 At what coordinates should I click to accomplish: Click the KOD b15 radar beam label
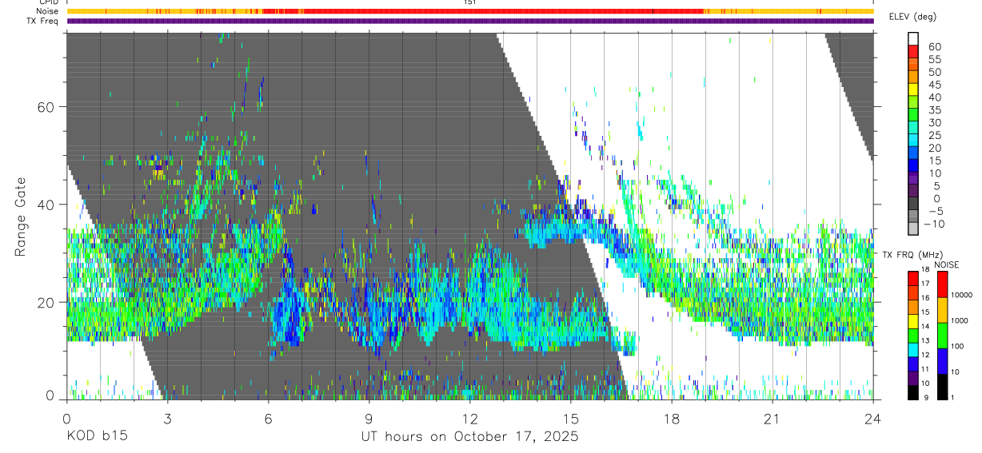(x=96, y=436)
